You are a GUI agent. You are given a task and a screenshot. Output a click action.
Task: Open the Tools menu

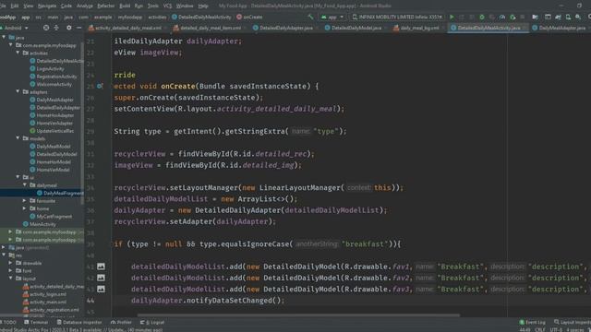[152, 6]
